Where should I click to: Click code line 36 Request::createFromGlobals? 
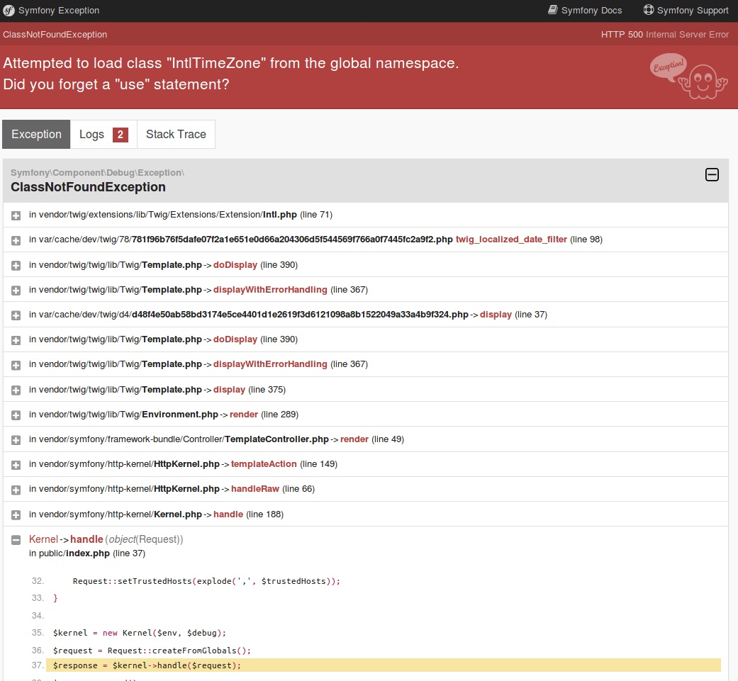152,651
